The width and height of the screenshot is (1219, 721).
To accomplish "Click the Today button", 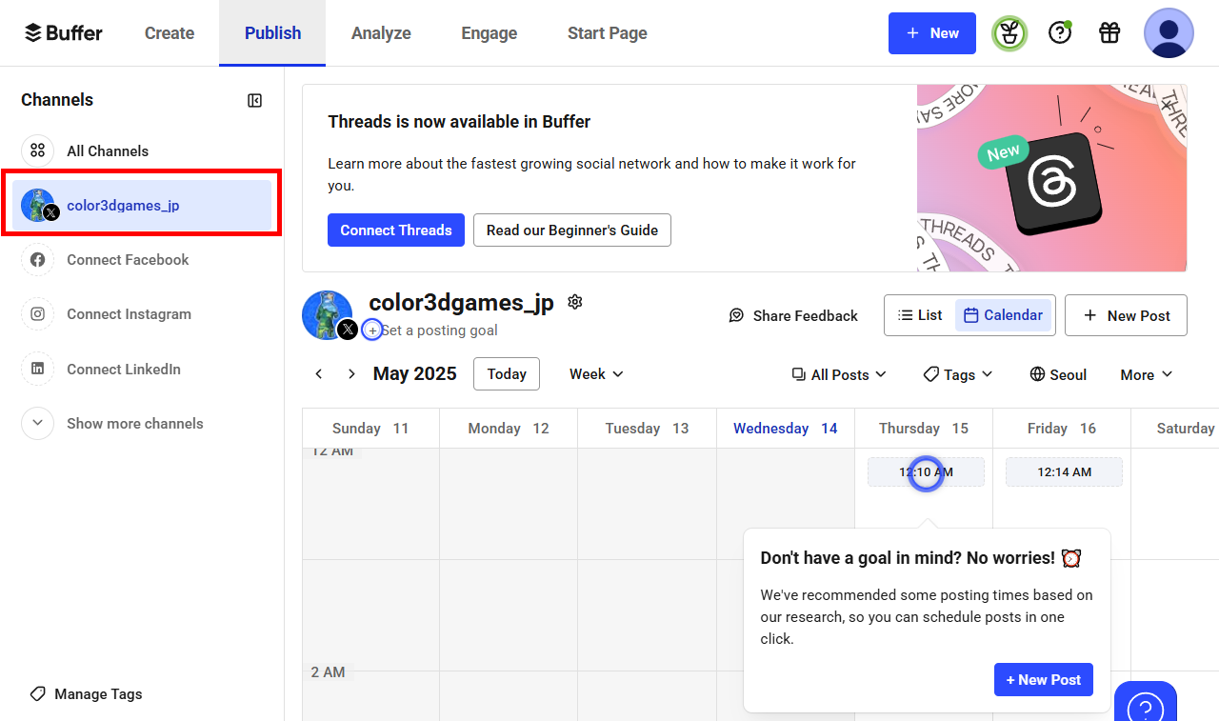I will (x=507, y=374).
